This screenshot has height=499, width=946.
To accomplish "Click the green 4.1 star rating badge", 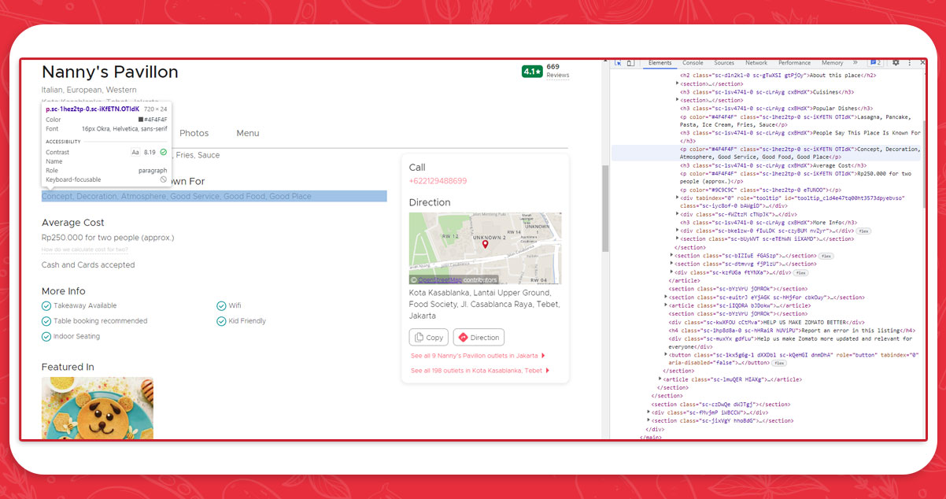I will click(532, 72).
